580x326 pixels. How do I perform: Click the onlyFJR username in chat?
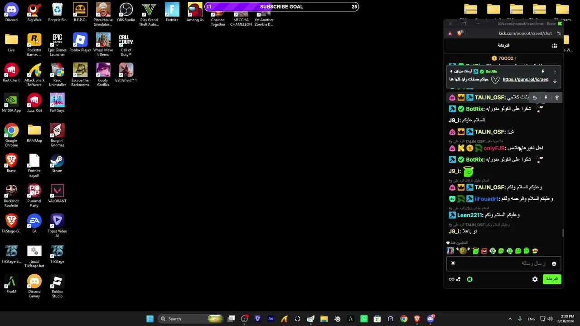click(x=494, y=148)
